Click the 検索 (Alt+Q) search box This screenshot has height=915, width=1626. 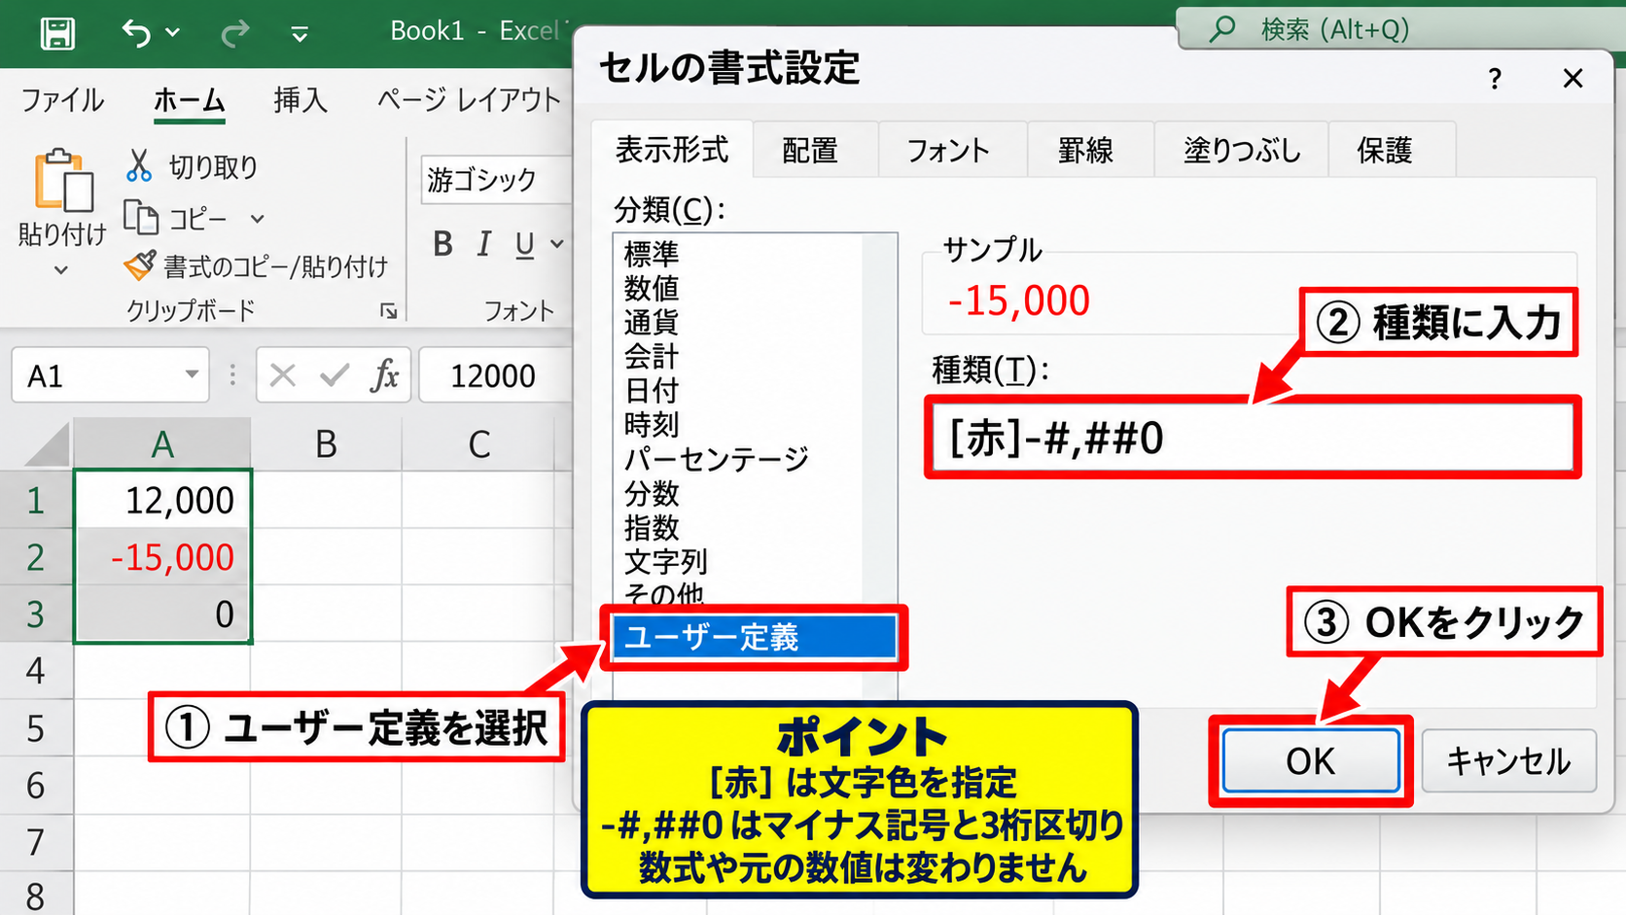pos(1400,29)
